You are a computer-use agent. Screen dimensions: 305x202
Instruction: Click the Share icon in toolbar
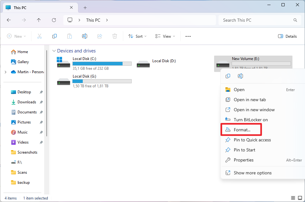click(x=100, y=36)
